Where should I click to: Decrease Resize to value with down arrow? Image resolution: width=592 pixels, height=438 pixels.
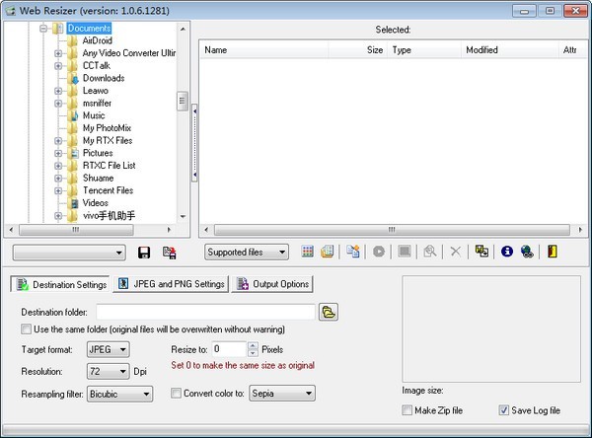click(x=253, y=353)
